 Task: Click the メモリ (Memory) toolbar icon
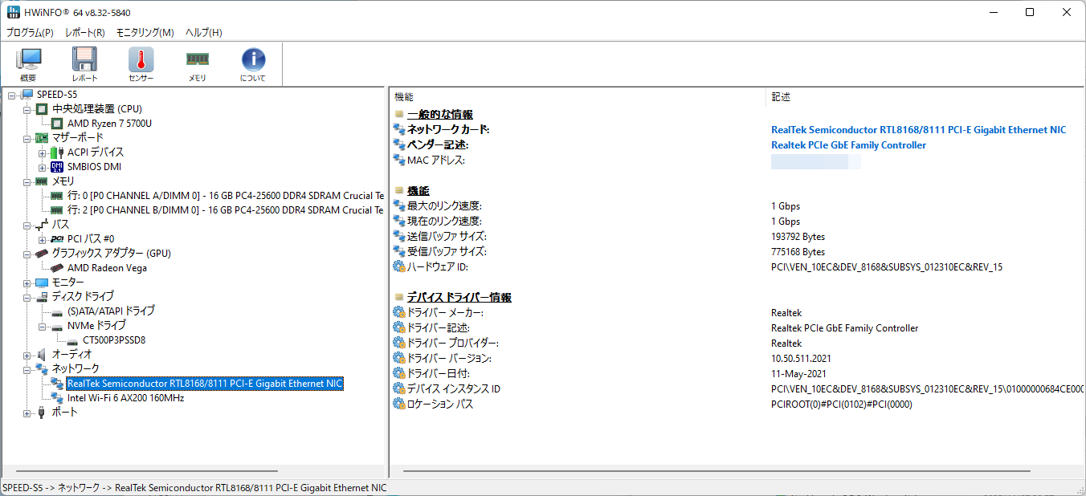click(197, 64)
